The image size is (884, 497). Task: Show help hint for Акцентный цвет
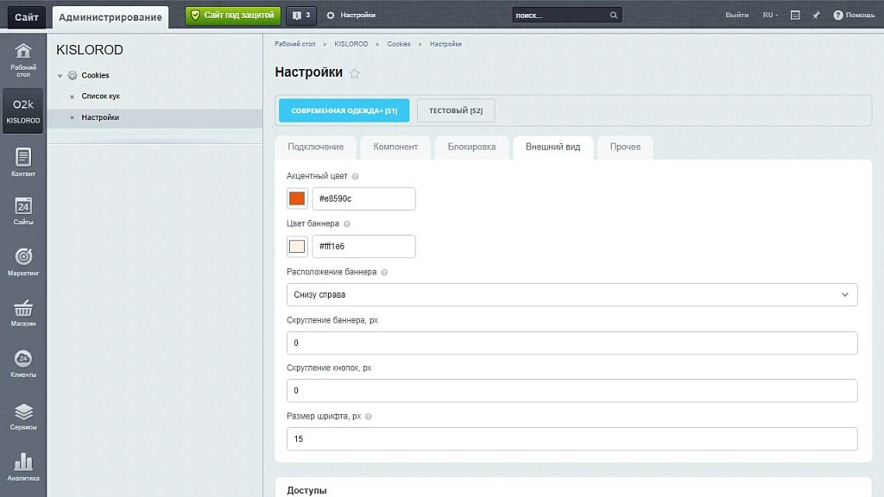pos(355,176)
